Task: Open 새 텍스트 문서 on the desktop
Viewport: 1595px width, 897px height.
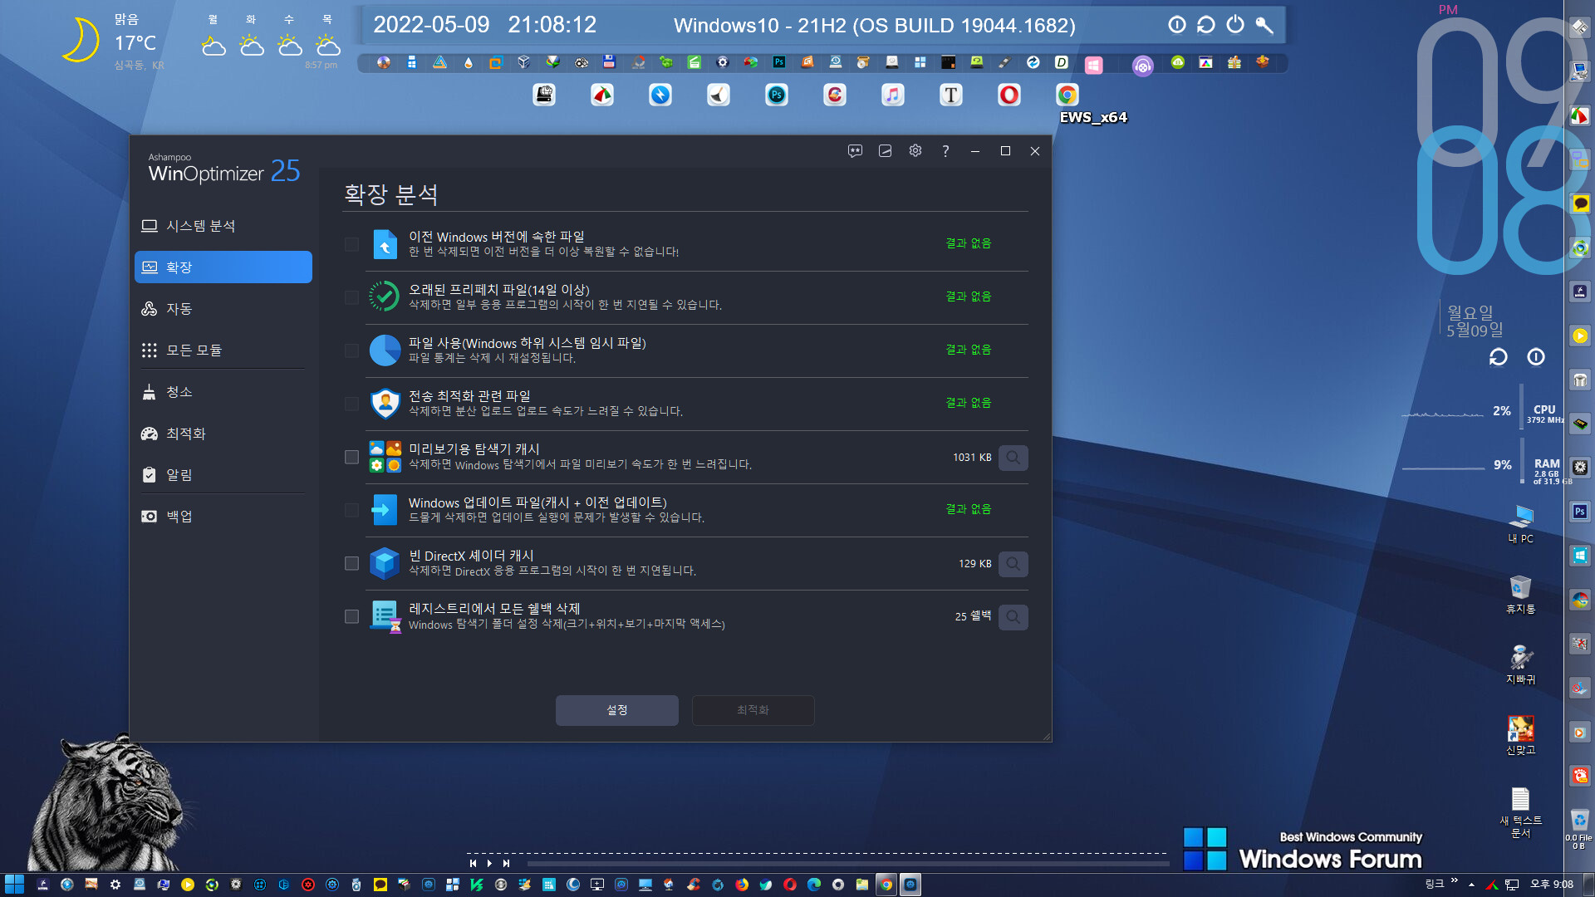Action: tap(1520, 812)
